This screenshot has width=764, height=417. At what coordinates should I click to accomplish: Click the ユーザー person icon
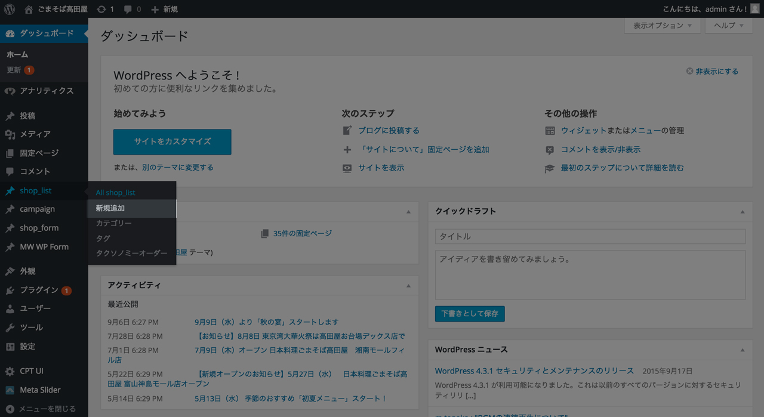pos(10,309)
